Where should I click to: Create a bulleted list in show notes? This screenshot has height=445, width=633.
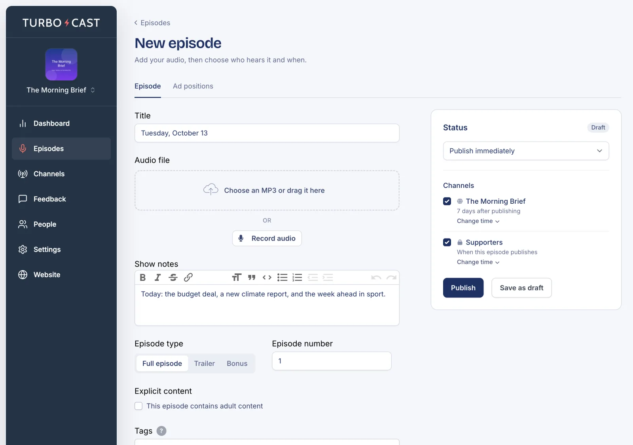point(282,278)
